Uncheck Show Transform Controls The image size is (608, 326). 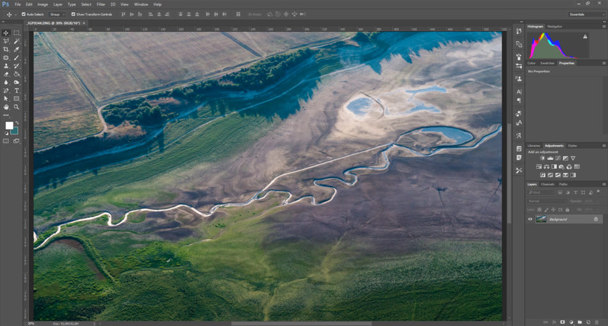(x=73, y=14)
